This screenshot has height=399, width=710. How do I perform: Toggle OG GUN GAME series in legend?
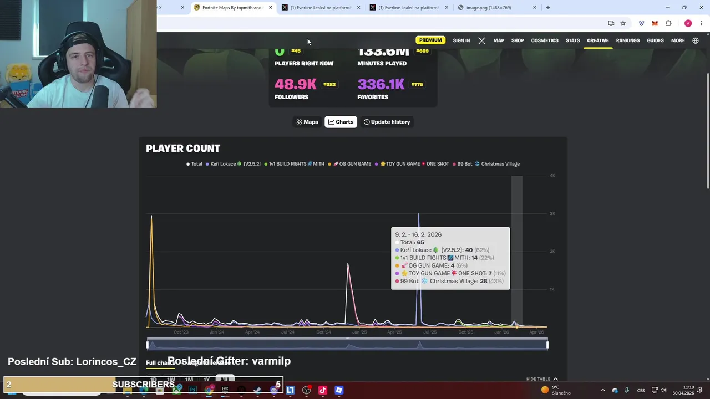[349, 164]
